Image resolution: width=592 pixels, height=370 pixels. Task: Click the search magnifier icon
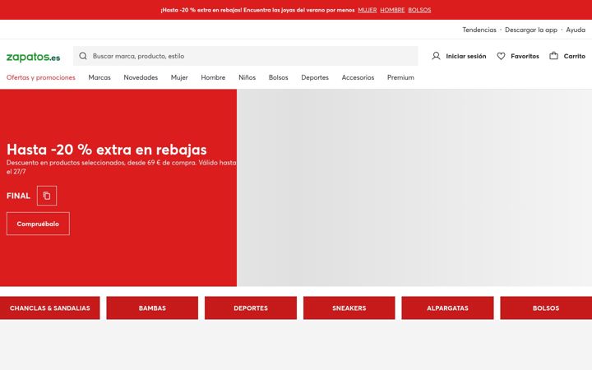click(x=83, y=56)
